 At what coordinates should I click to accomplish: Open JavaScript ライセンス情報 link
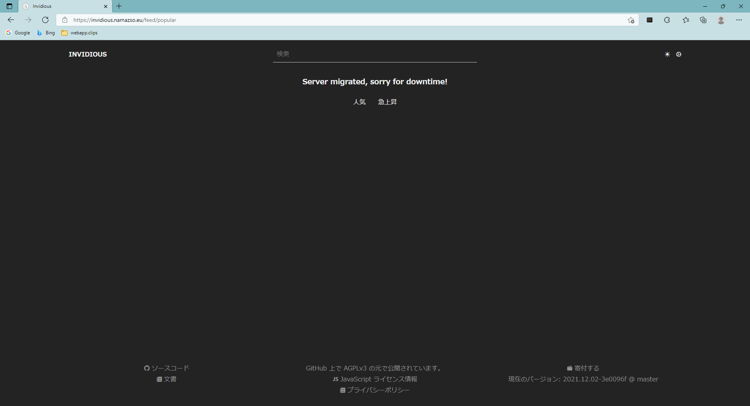[x=375, y=379]
